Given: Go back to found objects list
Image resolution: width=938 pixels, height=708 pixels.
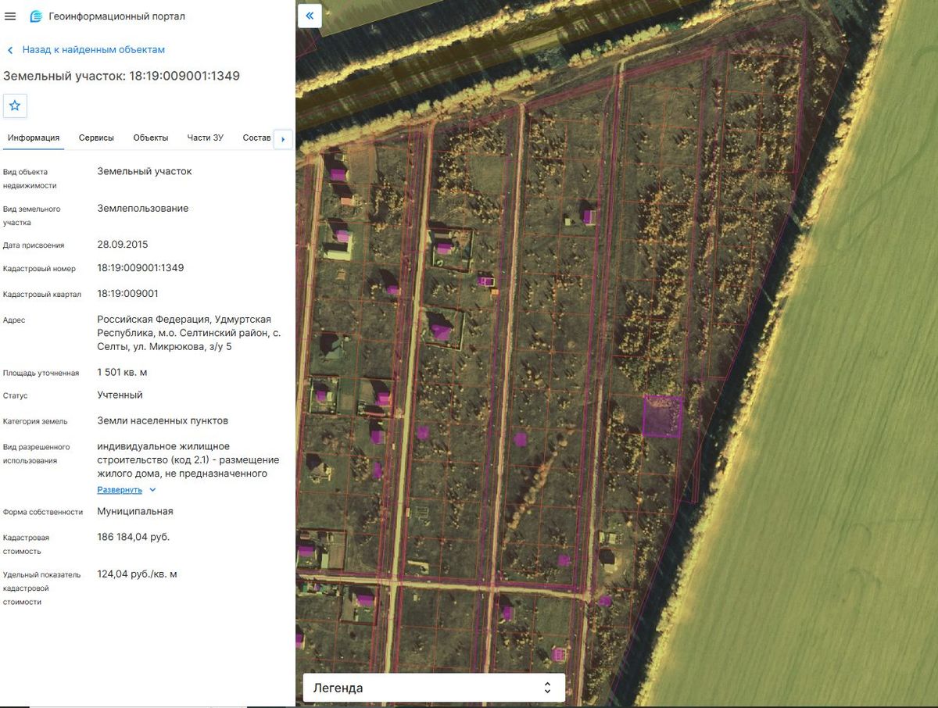Looking at the screenshot, I should pos(93,49).
